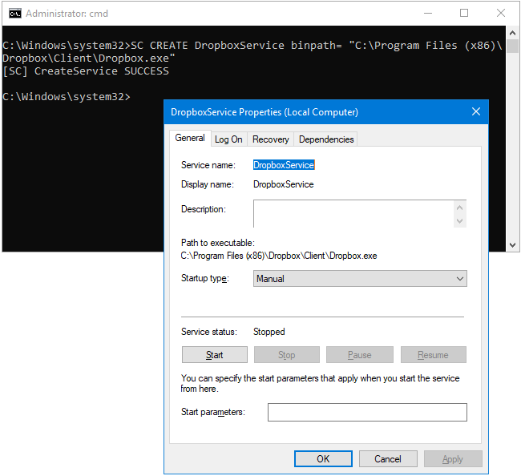Open the Recovery tab
The height and width of the screenshot is (476, 521).
270,139
